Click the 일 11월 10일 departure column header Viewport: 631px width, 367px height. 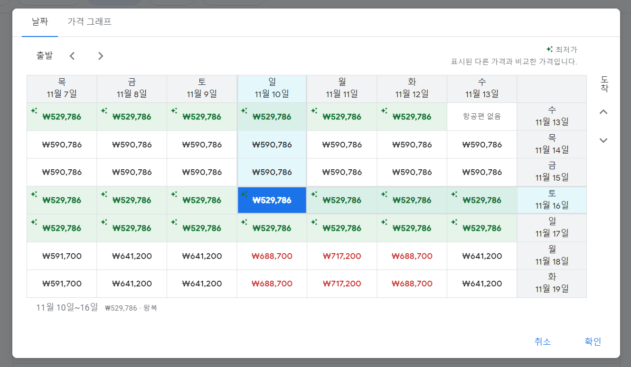coord(272,89)
